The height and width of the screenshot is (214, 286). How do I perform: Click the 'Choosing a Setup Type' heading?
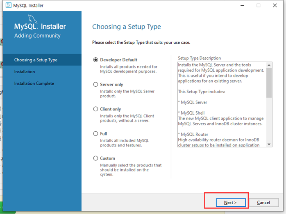tap(127, 27)
